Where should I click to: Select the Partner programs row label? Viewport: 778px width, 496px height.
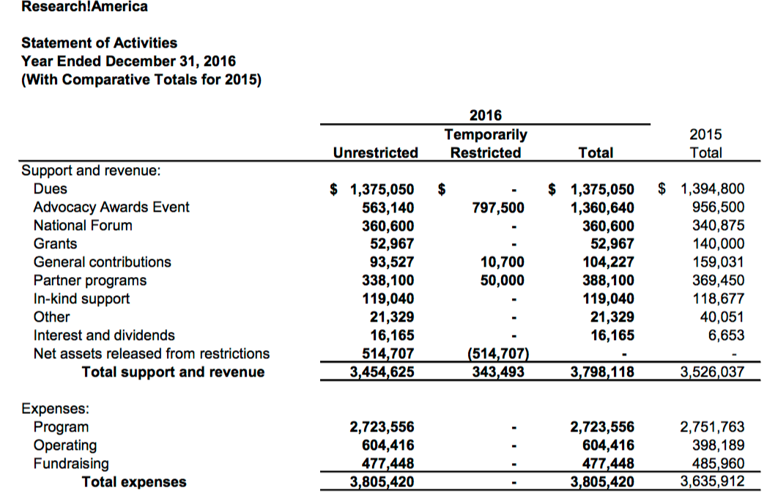(x=89, y=281)
